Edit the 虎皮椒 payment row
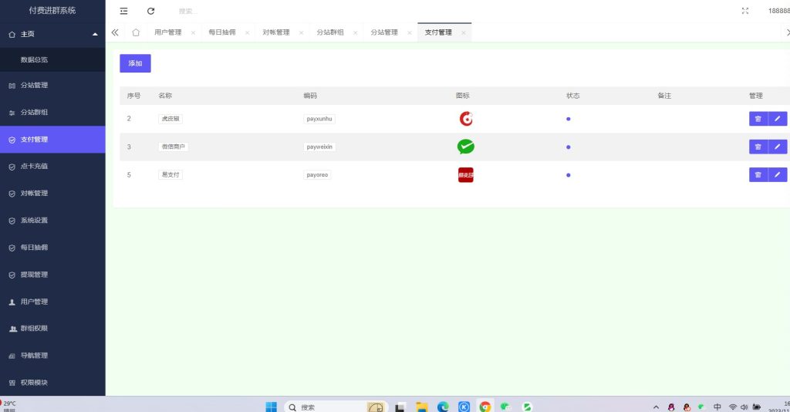This screenshot has width=790, height=412. [777, 119]
